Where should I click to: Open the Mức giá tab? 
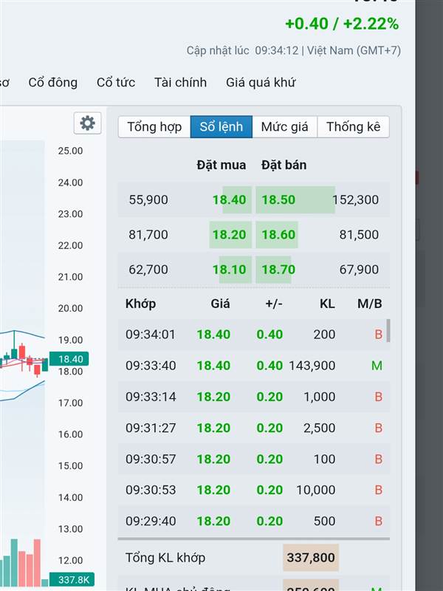point(284,126)
